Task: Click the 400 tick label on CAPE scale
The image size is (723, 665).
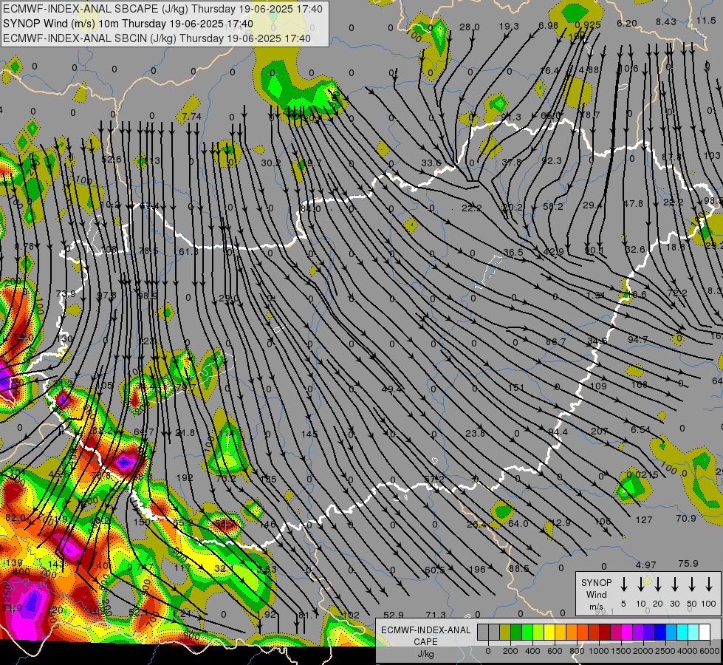Action: coord(532,651)
